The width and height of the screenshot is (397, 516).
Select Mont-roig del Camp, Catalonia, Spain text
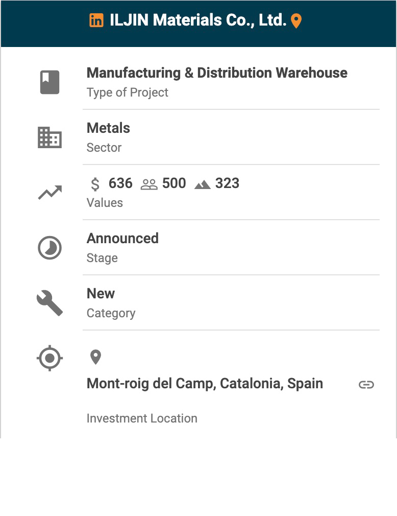(205, 384)
